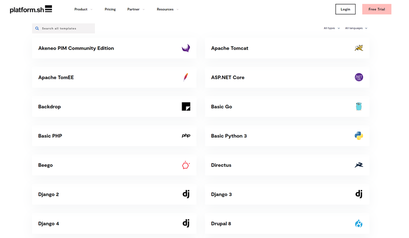
Task: Open the Basic Go template title
Action: point(221,107)
